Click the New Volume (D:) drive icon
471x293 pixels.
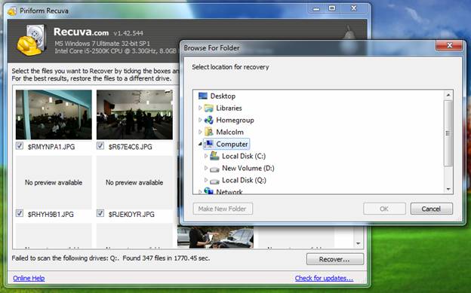tap(214, 169)
